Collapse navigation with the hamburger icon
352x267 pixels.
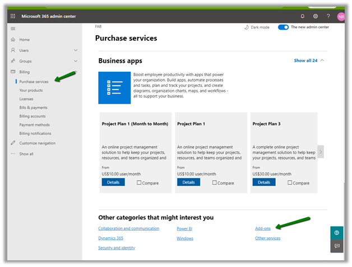tap(13, 28)
